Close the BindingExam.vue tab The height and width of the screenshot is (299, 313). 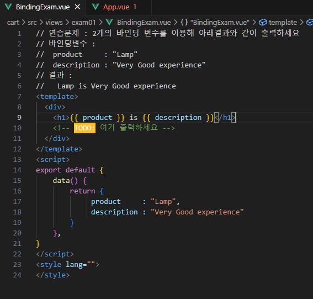pyautogui.click(x=77, y=7)
